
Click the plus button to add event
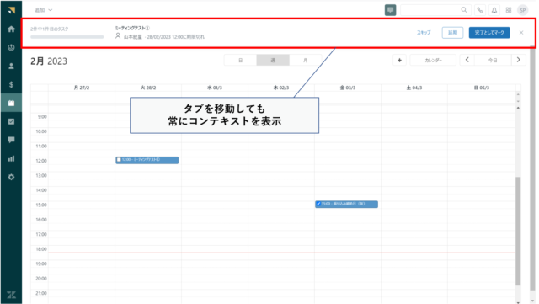pos(399,60)
